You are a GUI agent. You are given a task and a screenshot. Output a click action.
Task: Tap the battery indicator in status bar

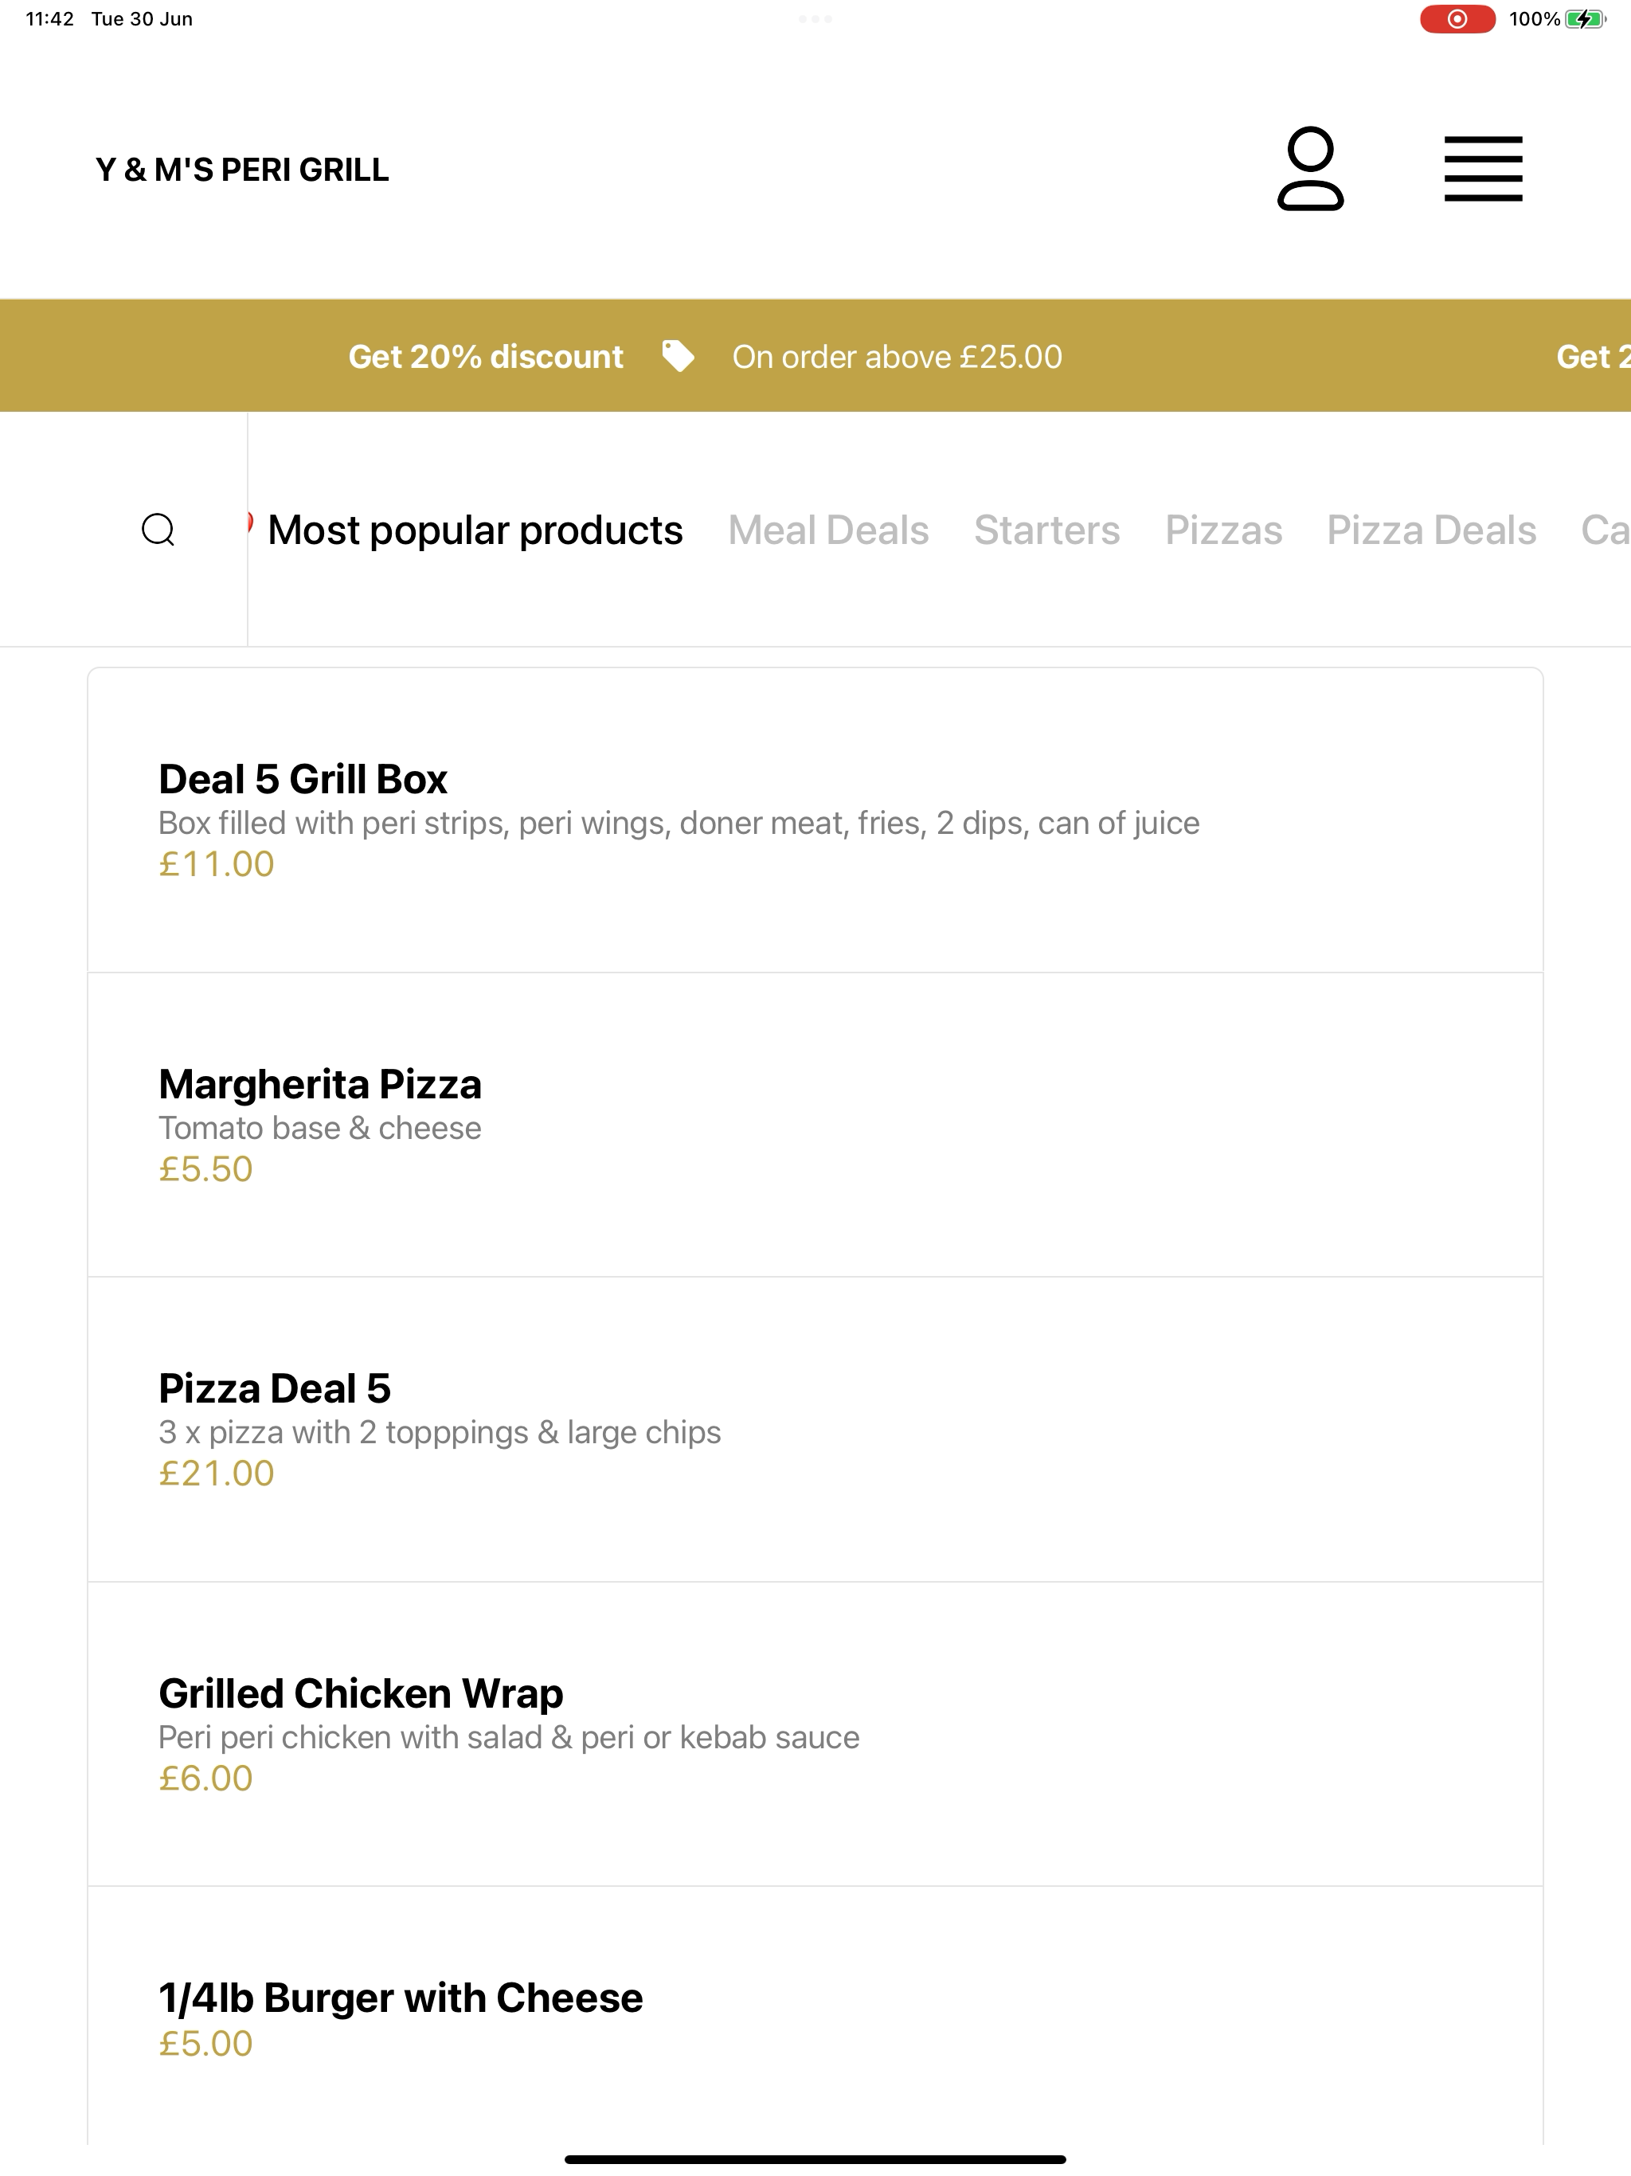click(1585, 18)
